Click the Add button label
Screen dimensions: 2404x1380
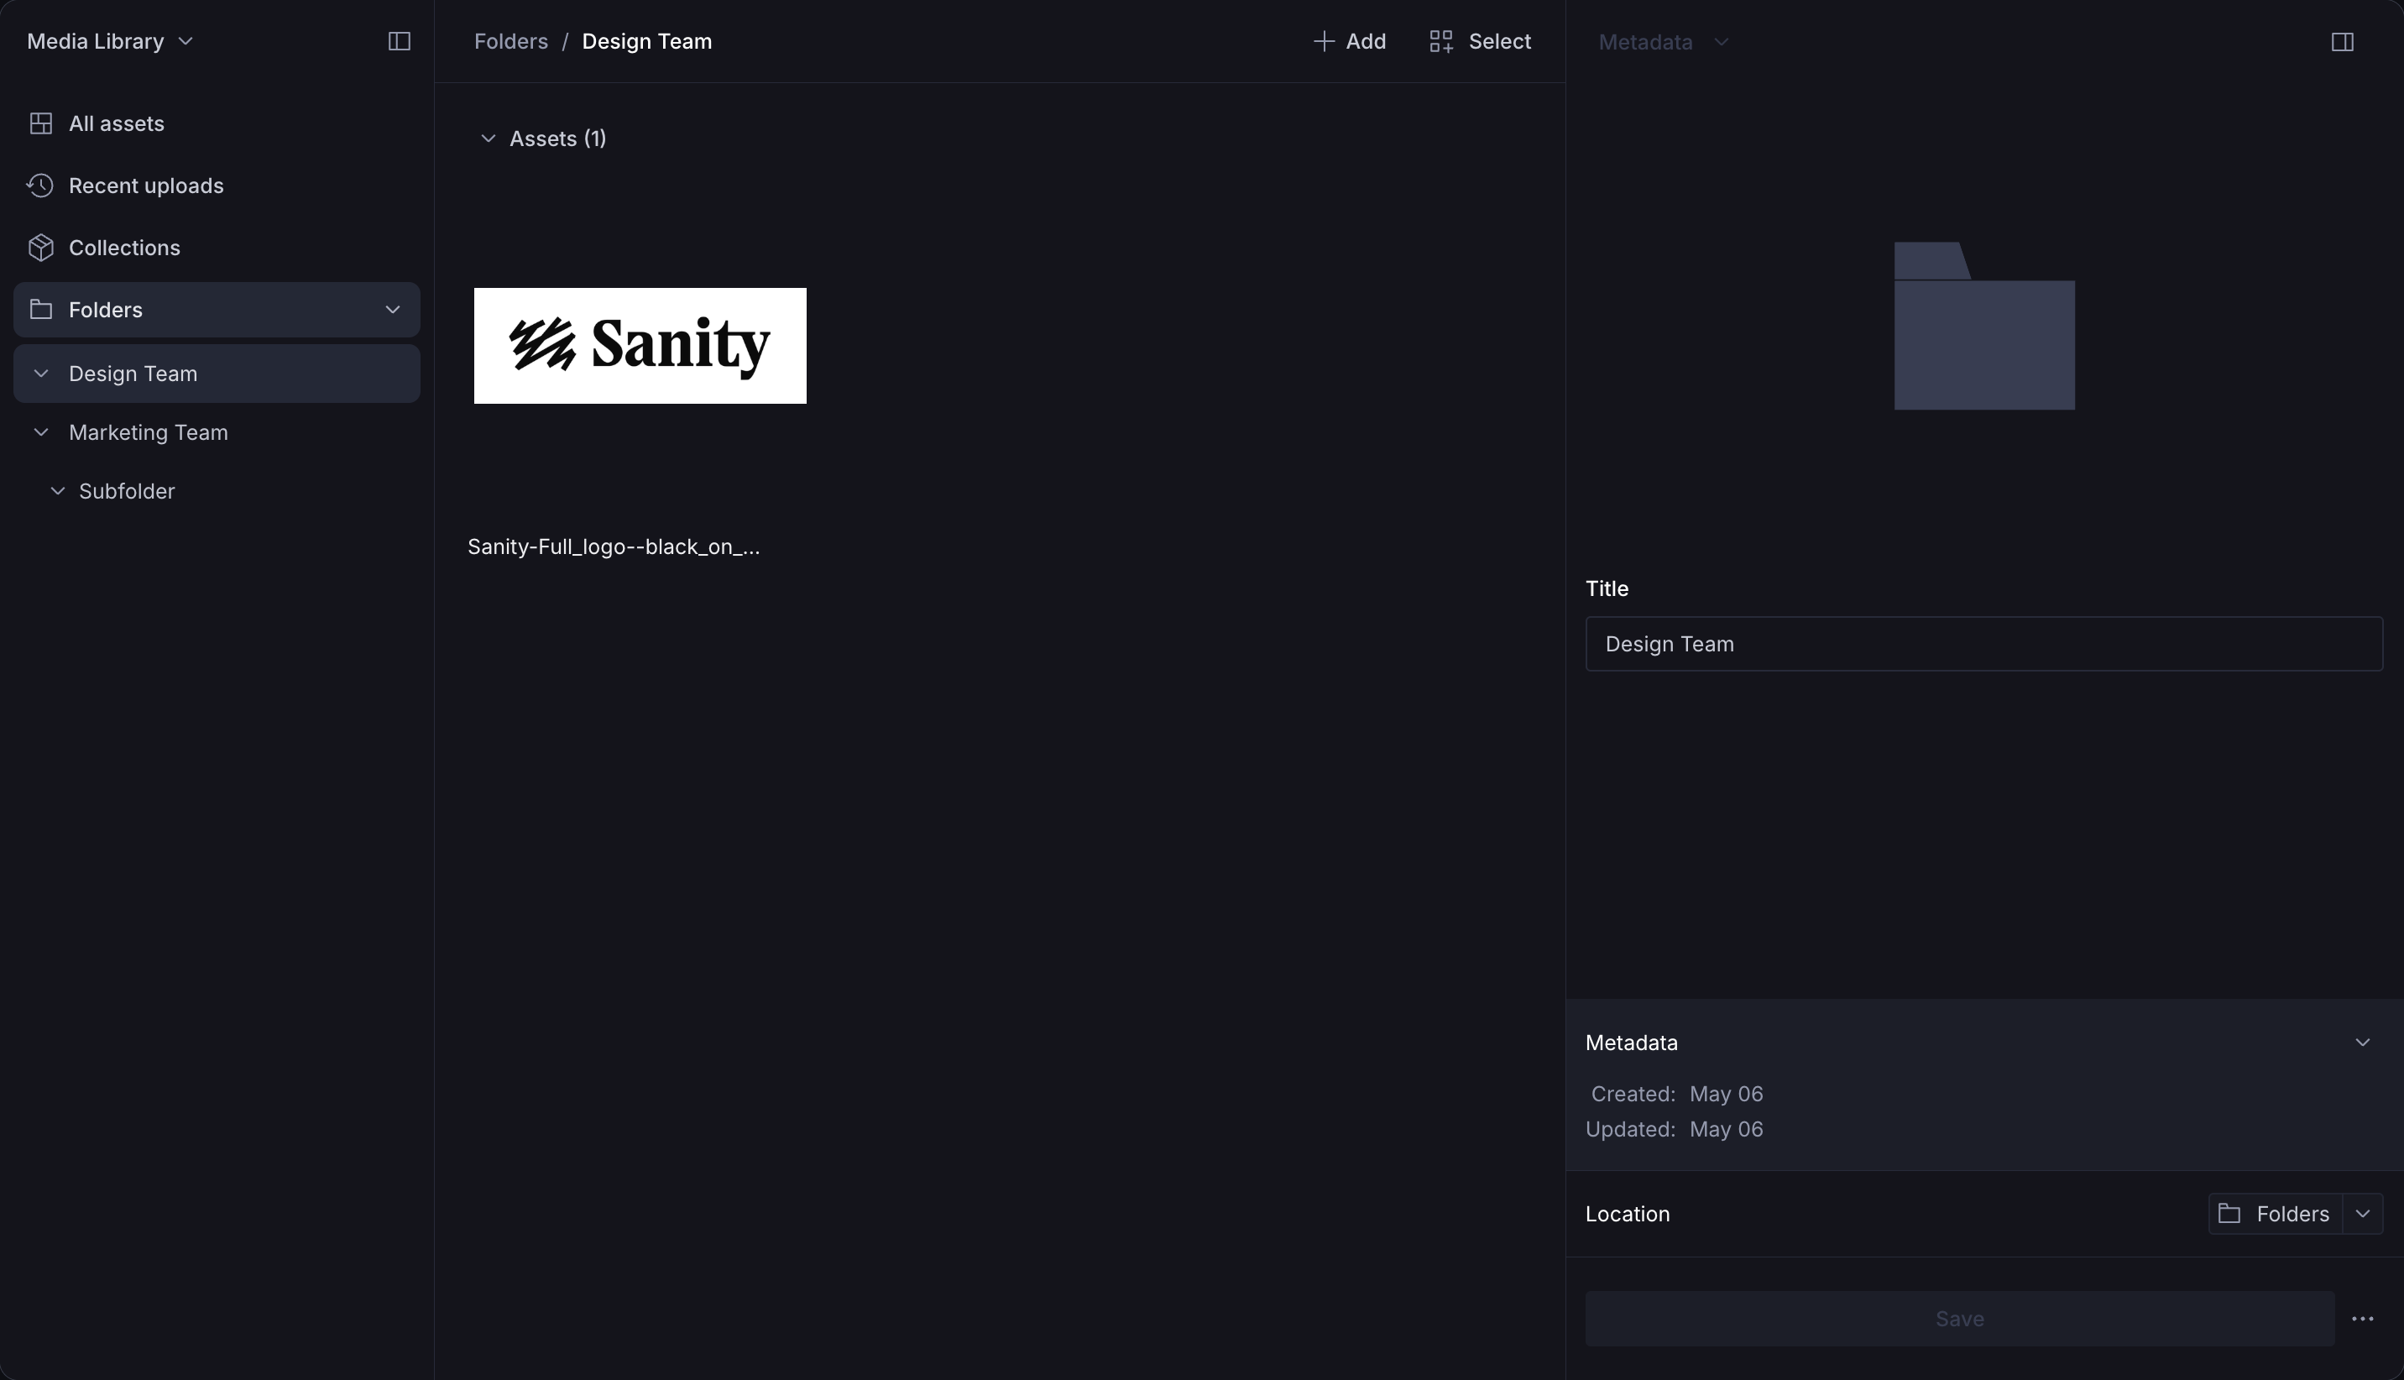[x=1366, y=42]
